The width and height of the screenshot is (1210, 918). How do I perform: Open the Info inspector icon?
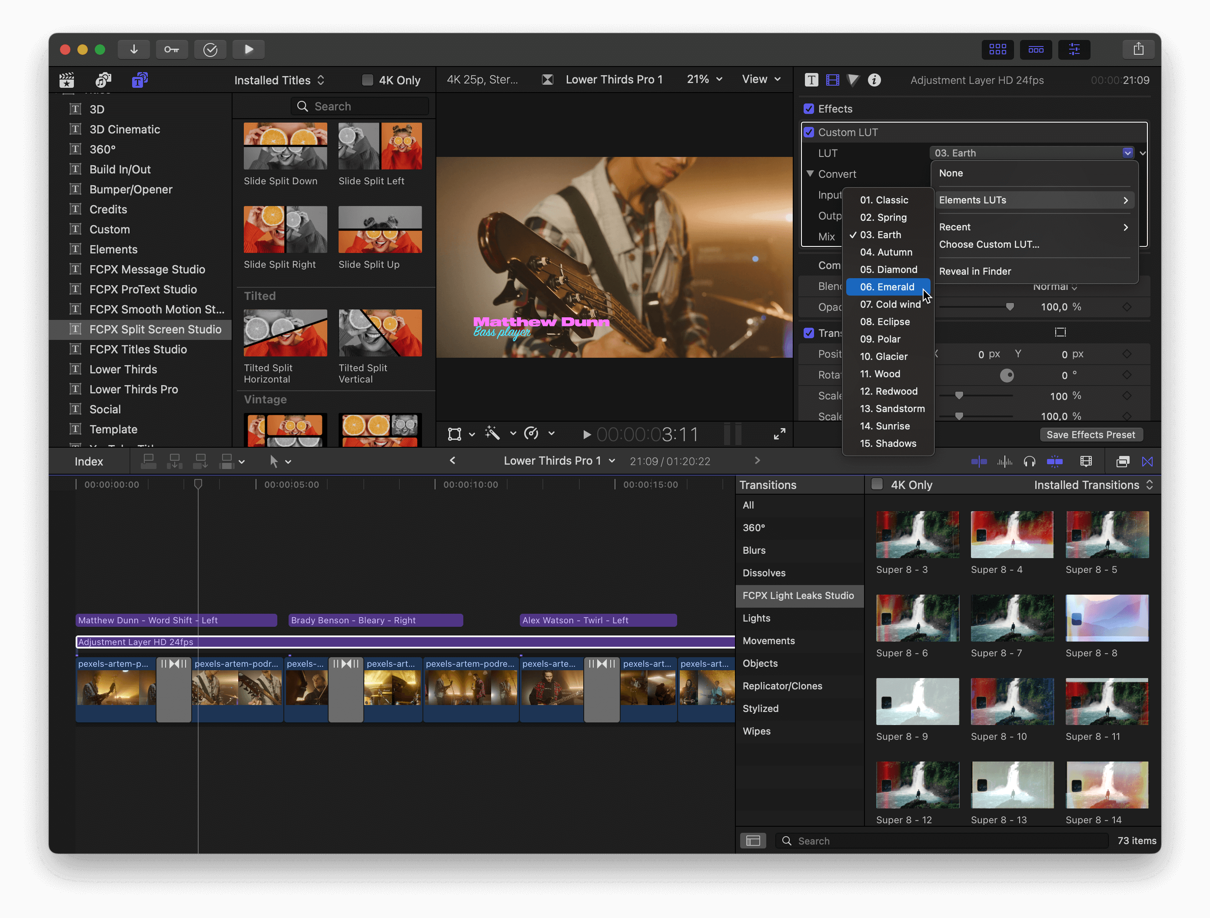coord(874,80)
